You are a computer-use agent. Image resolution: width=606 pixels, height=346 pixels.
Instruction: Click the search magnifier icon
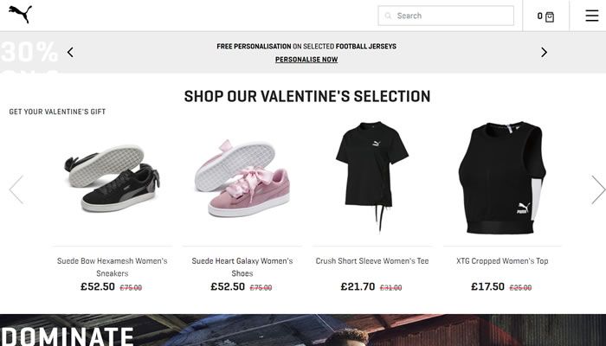[388, 16]
